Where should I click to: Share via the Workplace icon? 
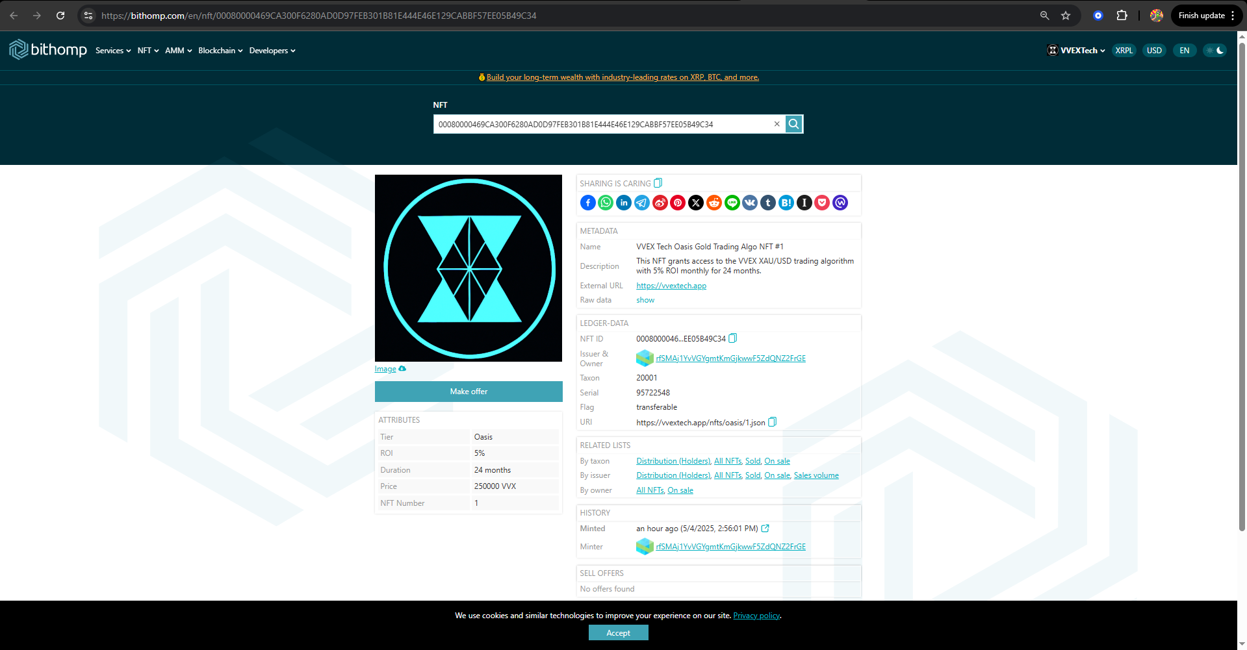point(840,203)
